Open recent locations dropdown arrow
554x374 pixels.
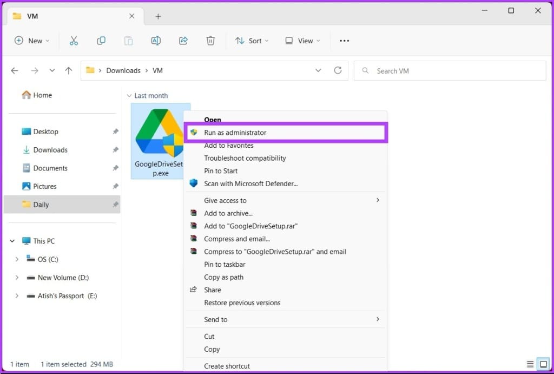(52, 70)
